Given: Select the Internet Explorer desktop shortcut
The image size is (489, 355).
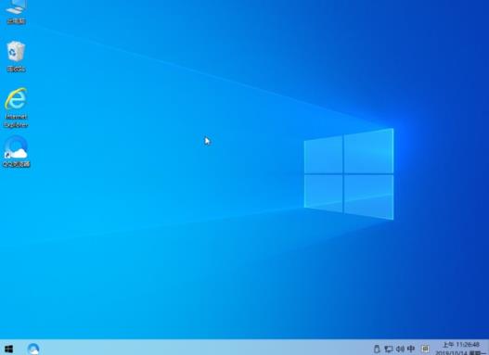Looking at the screenshot, I should [x=16, y=108].
